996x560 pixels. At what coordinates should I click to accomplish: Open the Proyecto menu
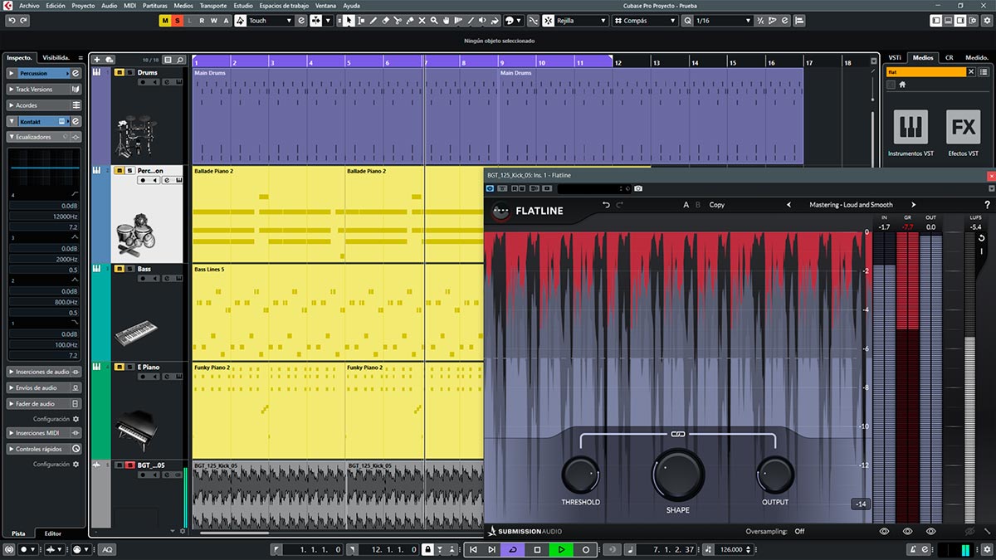(83, 5)
